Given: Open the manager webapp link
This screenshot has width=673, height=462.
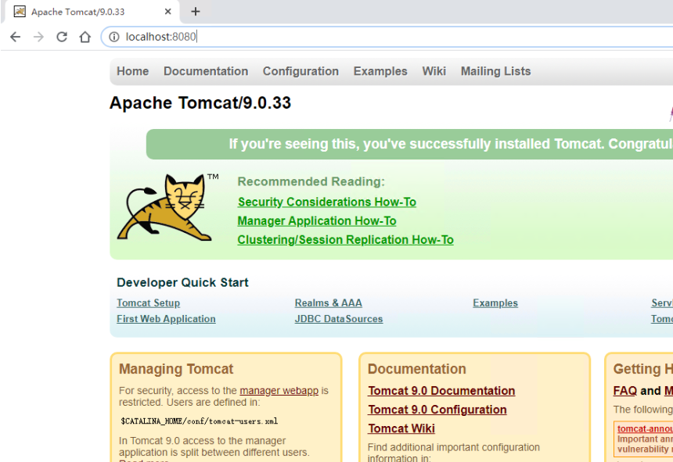Looking at the screenshot, I should [x=279, y=391].
